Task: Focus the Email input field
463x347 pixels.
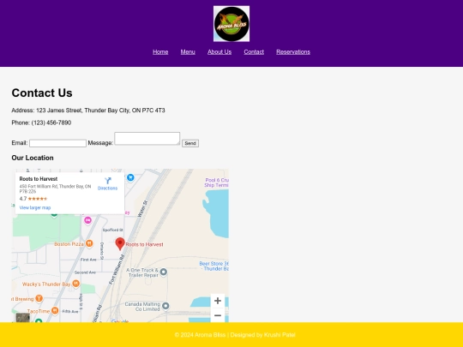Action: [58, 143]
